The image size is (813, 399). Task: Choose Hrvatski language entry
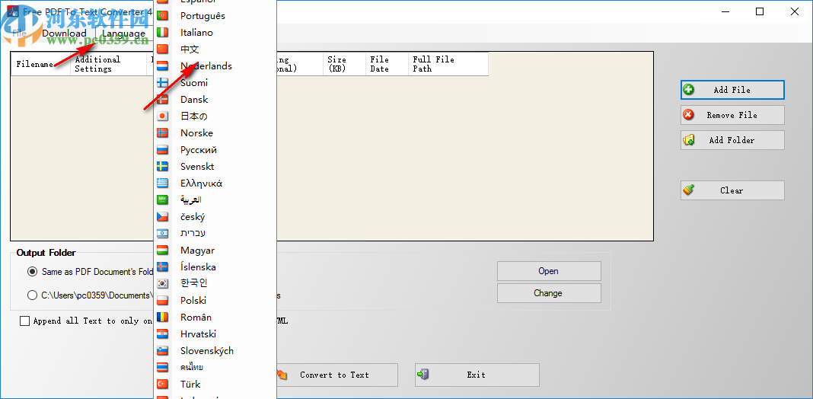click(215, 334)
